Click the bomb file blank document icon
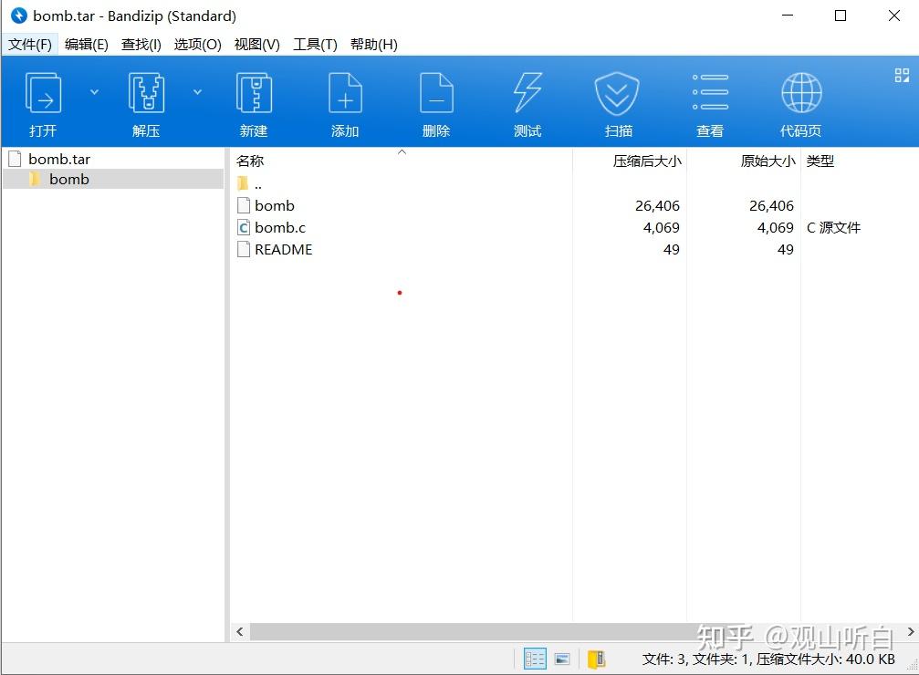The height and width of the screenshot is (675, 919). pos(244,205)
